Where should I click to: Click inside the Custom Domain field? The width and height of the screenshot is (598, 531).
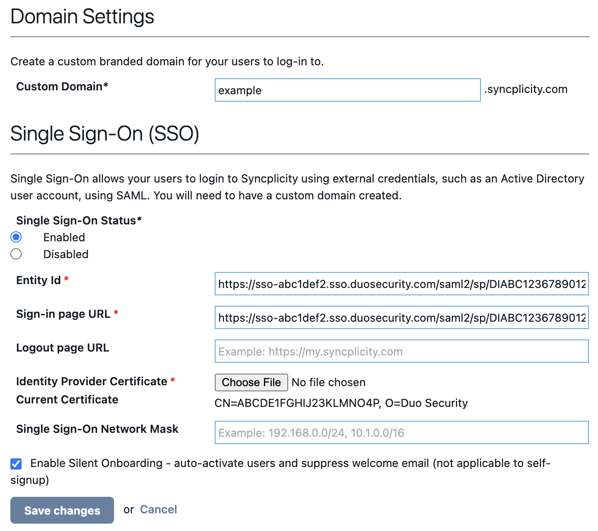pyautogui.click(x=346, y=90)
